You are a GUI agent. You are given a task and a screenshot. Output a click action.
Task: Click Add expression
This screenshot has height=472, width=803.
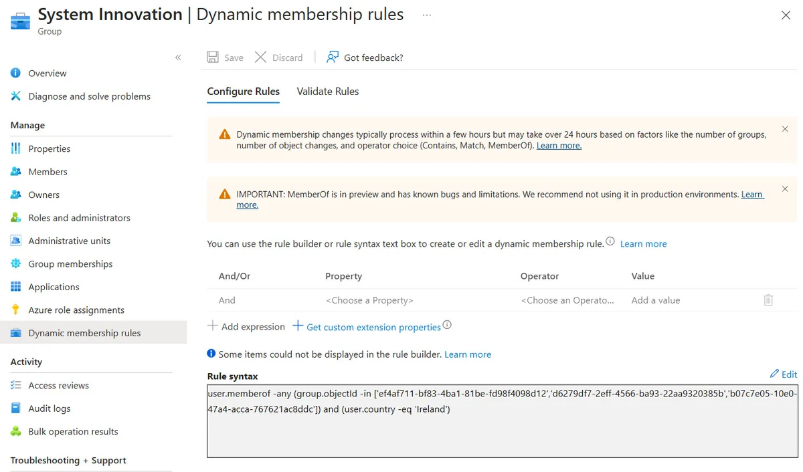click(246, 326)
